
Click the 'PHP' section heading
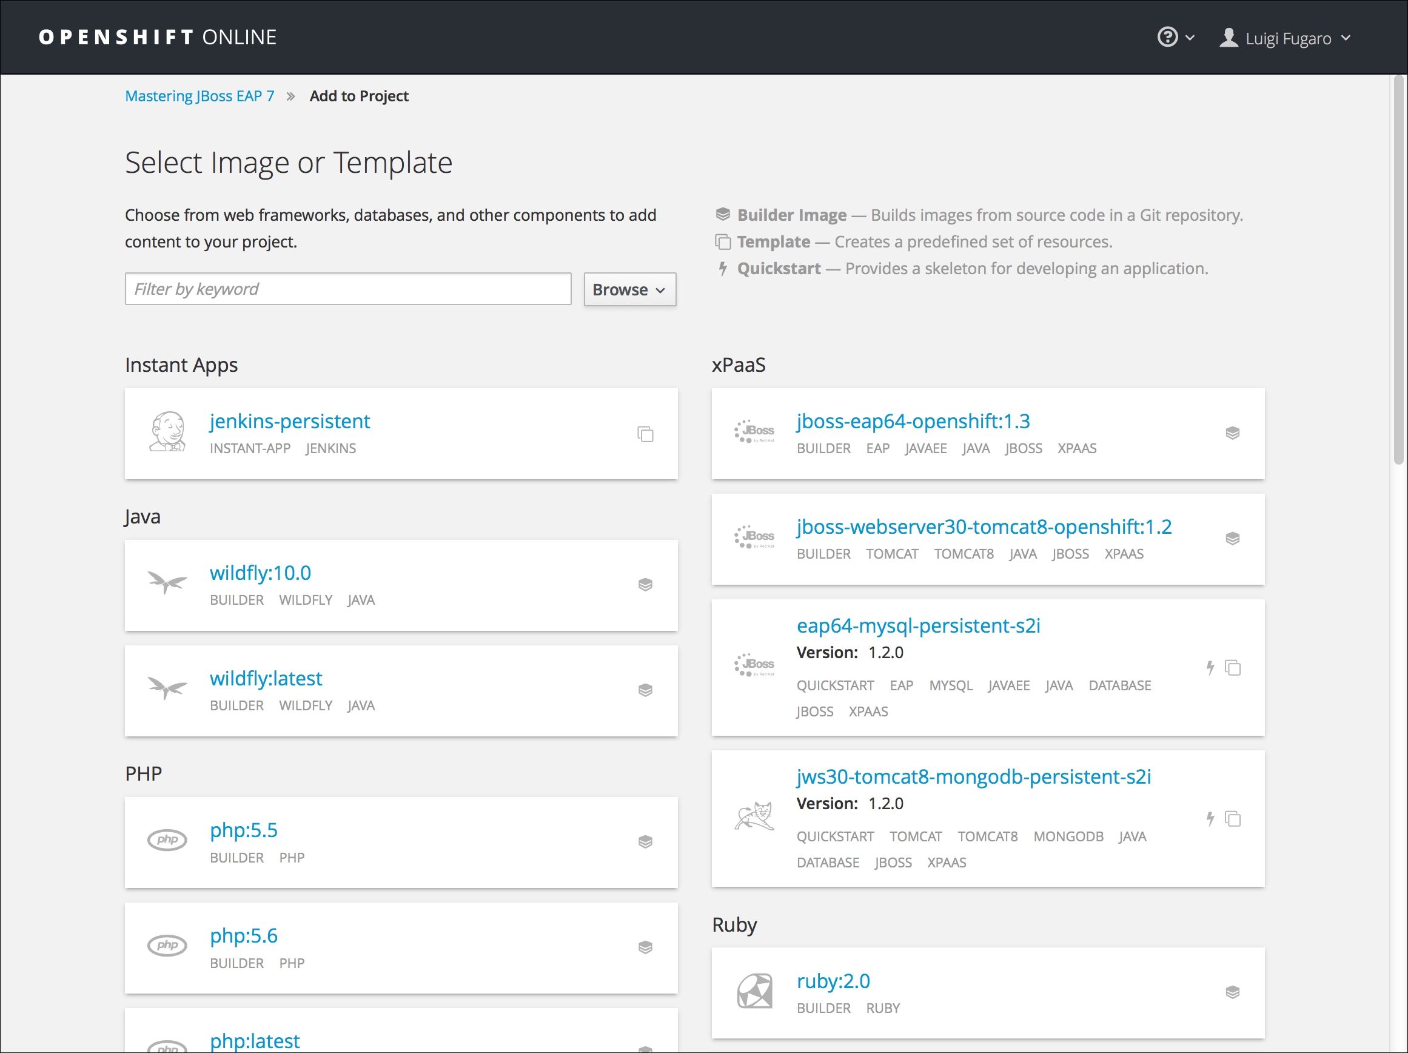tap(143, 774)
